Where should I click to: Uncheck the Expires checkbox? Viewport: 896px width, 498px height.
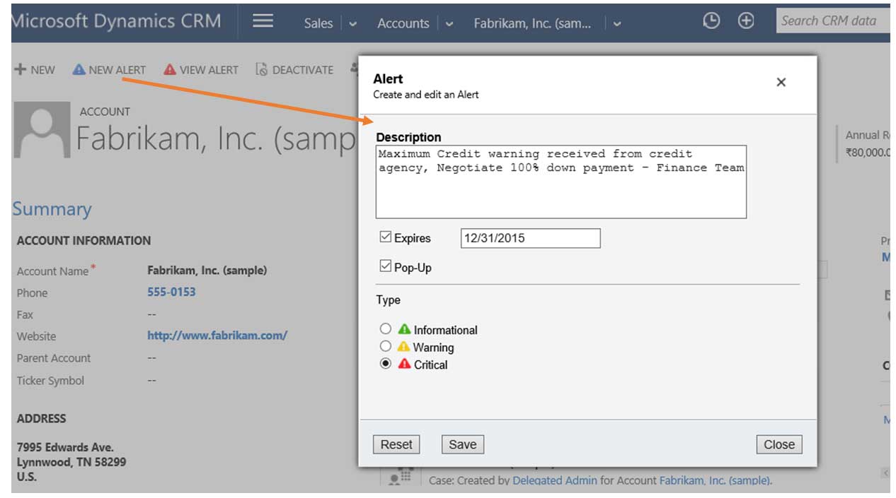point(386,237)
